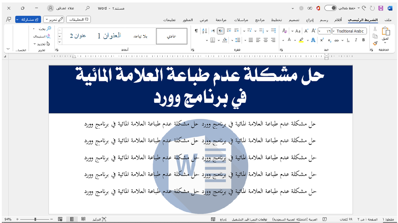
Task: Click the Paste clipboard icon
Action: pos(386,31)
